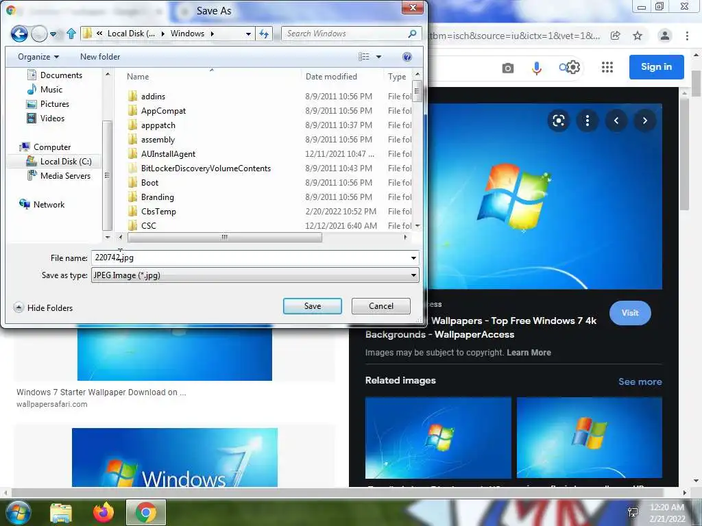Open Chrome's three-dot menu
This screenshot has height=526, width=702.
687,36
